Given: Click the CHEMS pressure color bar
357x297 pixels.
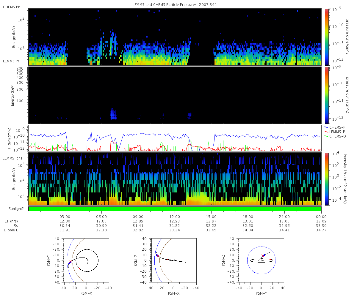Looking at the screenshot, I should pyautogui.click(x=326, y=37).
